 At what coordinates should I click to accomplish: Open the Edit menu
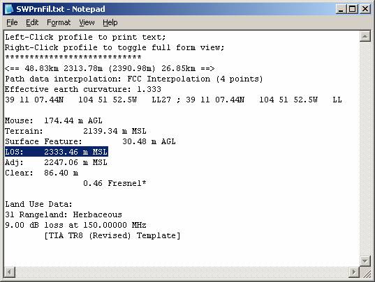(x=32, y=22)
